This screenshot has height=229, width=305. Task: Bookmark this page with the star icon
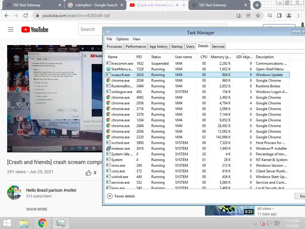coord(258,16)
